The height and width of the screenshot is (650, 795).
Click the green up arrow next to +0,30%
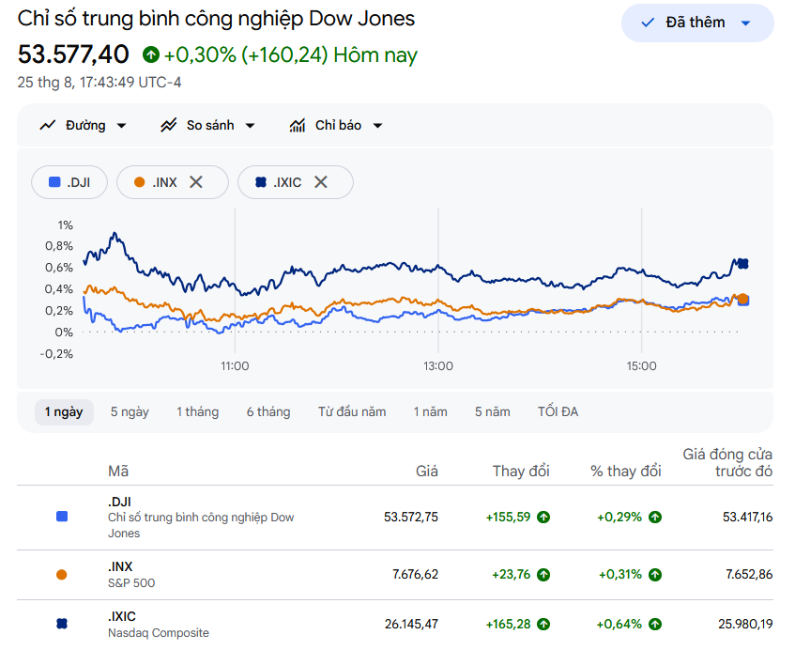(150, 54)
